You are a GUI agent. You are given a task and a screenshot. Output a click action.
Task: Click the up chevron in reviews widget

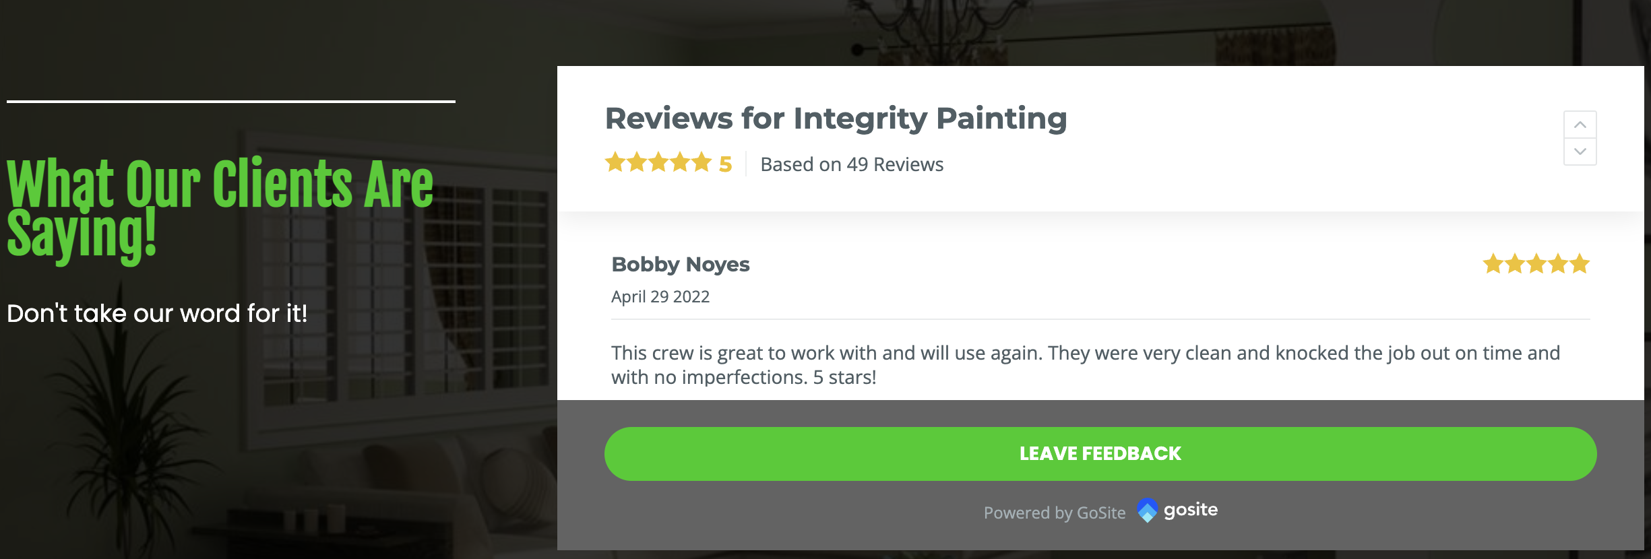pos(1580,125)
